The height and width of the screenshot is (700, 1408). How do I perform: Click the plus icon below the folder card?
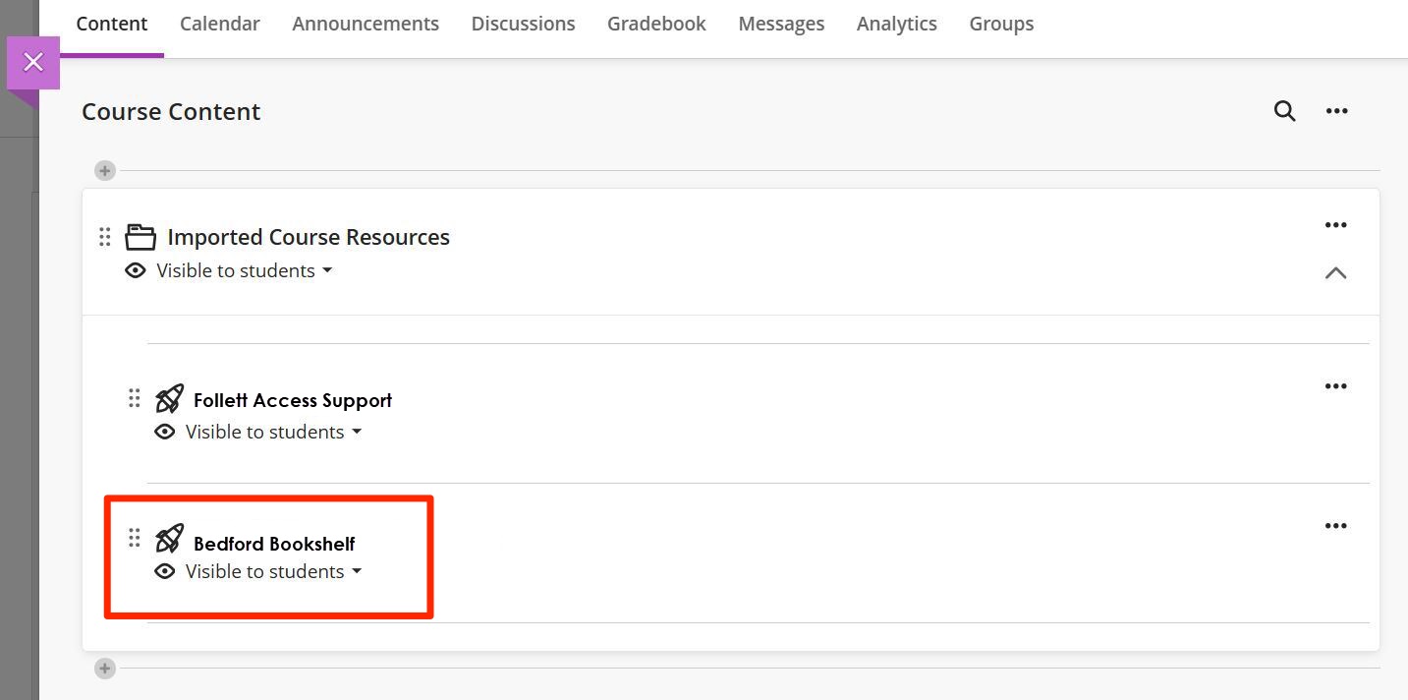105,669
